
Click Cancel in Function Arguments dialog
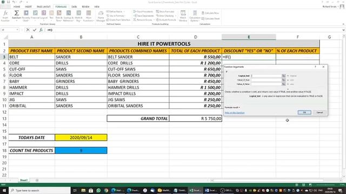coord(320,113)
